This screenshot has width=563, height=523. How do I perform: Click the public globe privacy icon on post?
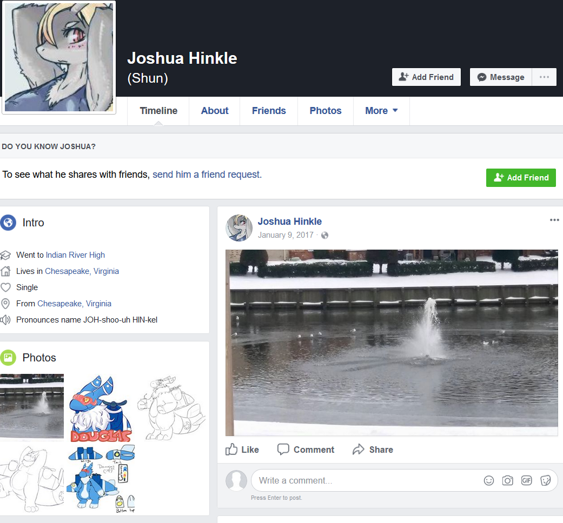324,236
